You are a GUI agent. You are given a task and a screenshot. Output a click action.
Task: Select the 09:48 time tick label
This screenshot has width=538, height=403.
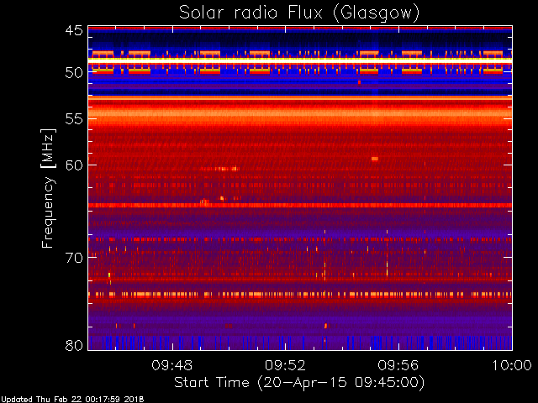click(x=172, y=365)
